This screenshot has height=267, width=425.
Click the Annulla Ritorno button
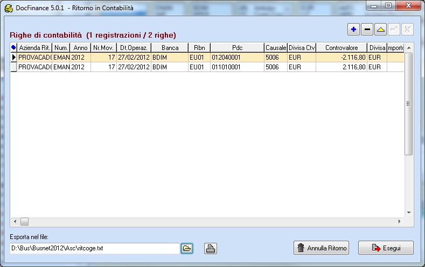click(321, 248)
